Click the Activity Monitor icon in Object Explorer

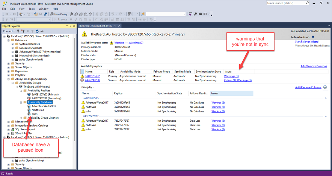click(42, 31)
